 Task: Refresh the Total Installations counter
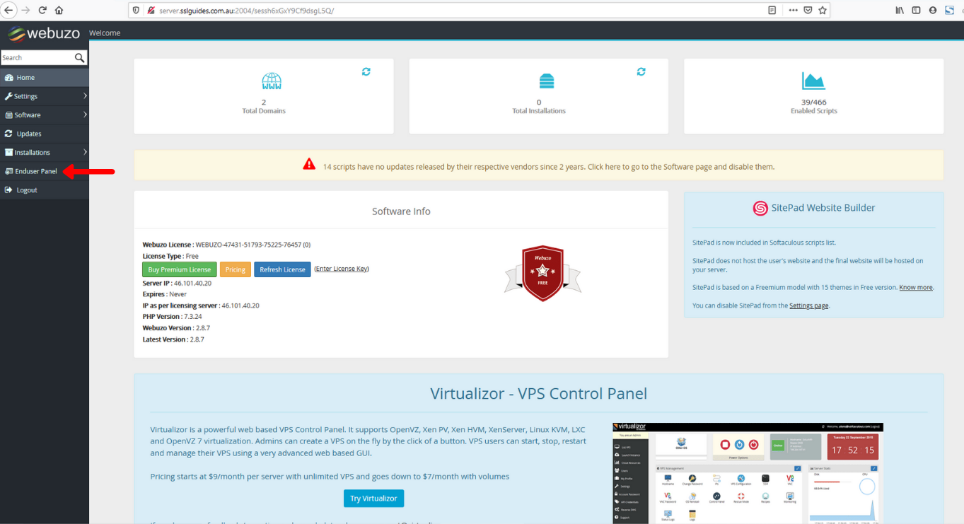pyautogui.click(x=641, y=71)
